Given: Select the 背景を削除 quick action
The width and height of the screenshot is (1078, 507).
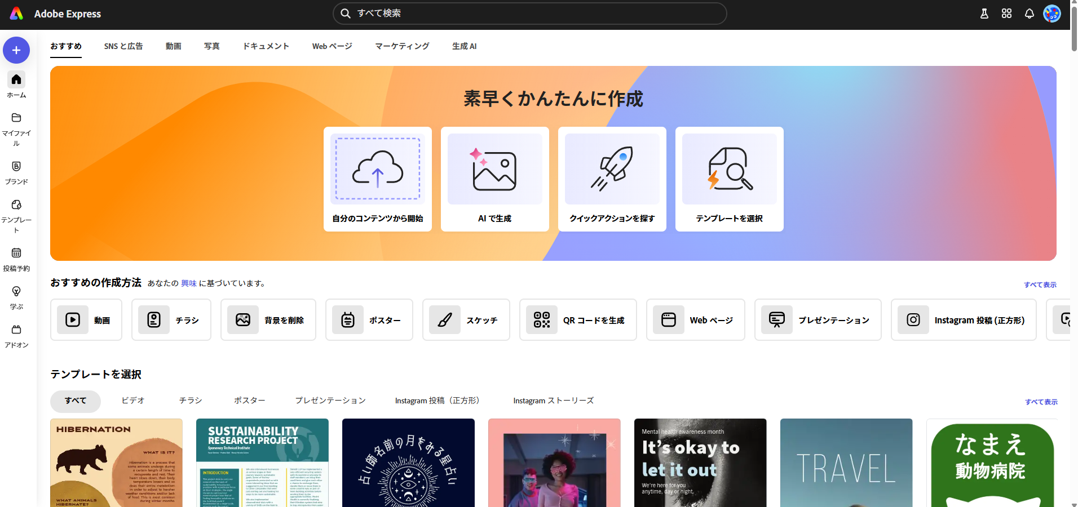Looking at the screenshot, I should pyautogui.click(x=268, y=319).
